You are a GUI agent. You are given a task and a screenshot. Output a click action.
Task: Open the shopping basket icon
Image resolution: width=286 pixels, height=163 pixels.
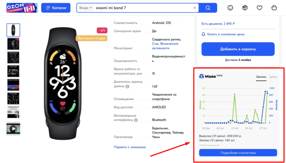[x=274, y=8]
